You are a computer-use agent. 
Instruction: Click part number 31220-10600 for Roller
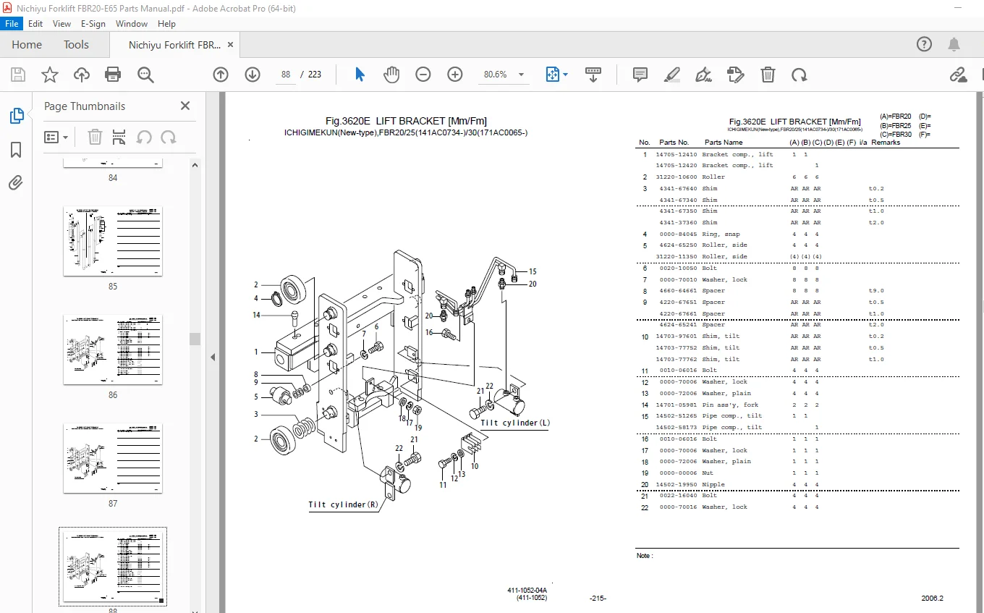676,177
